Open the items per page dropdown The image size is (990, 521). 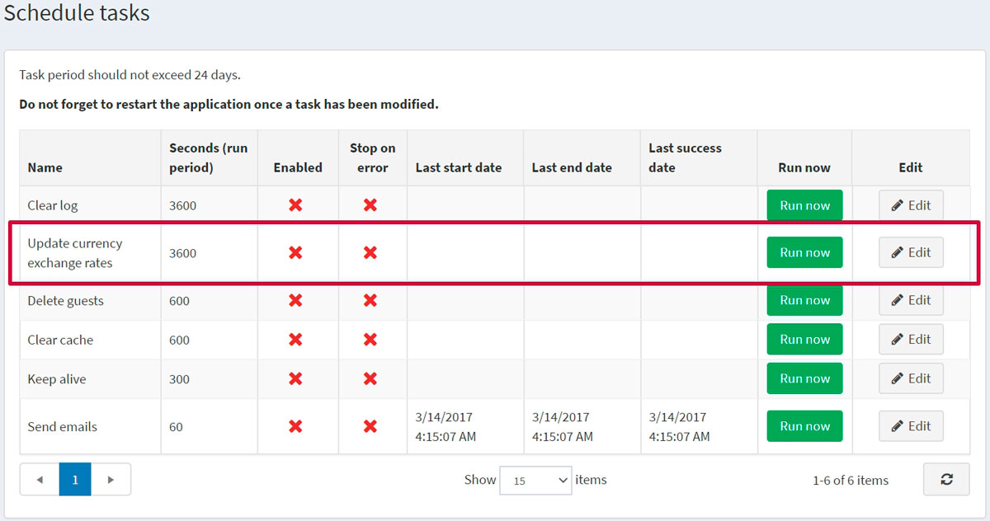pyautogui.click(x=535, y=480)
